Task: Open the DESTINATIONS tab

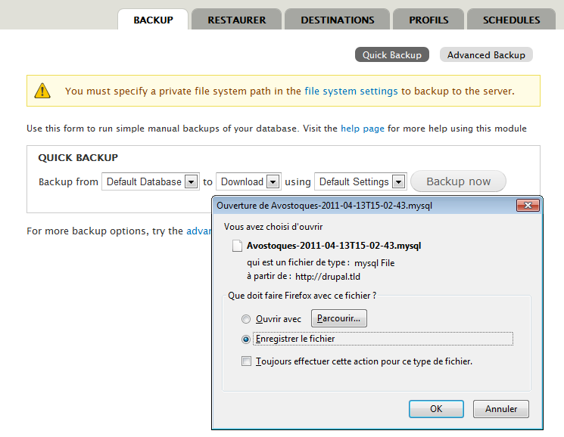Action: click(x=338, y=20)
